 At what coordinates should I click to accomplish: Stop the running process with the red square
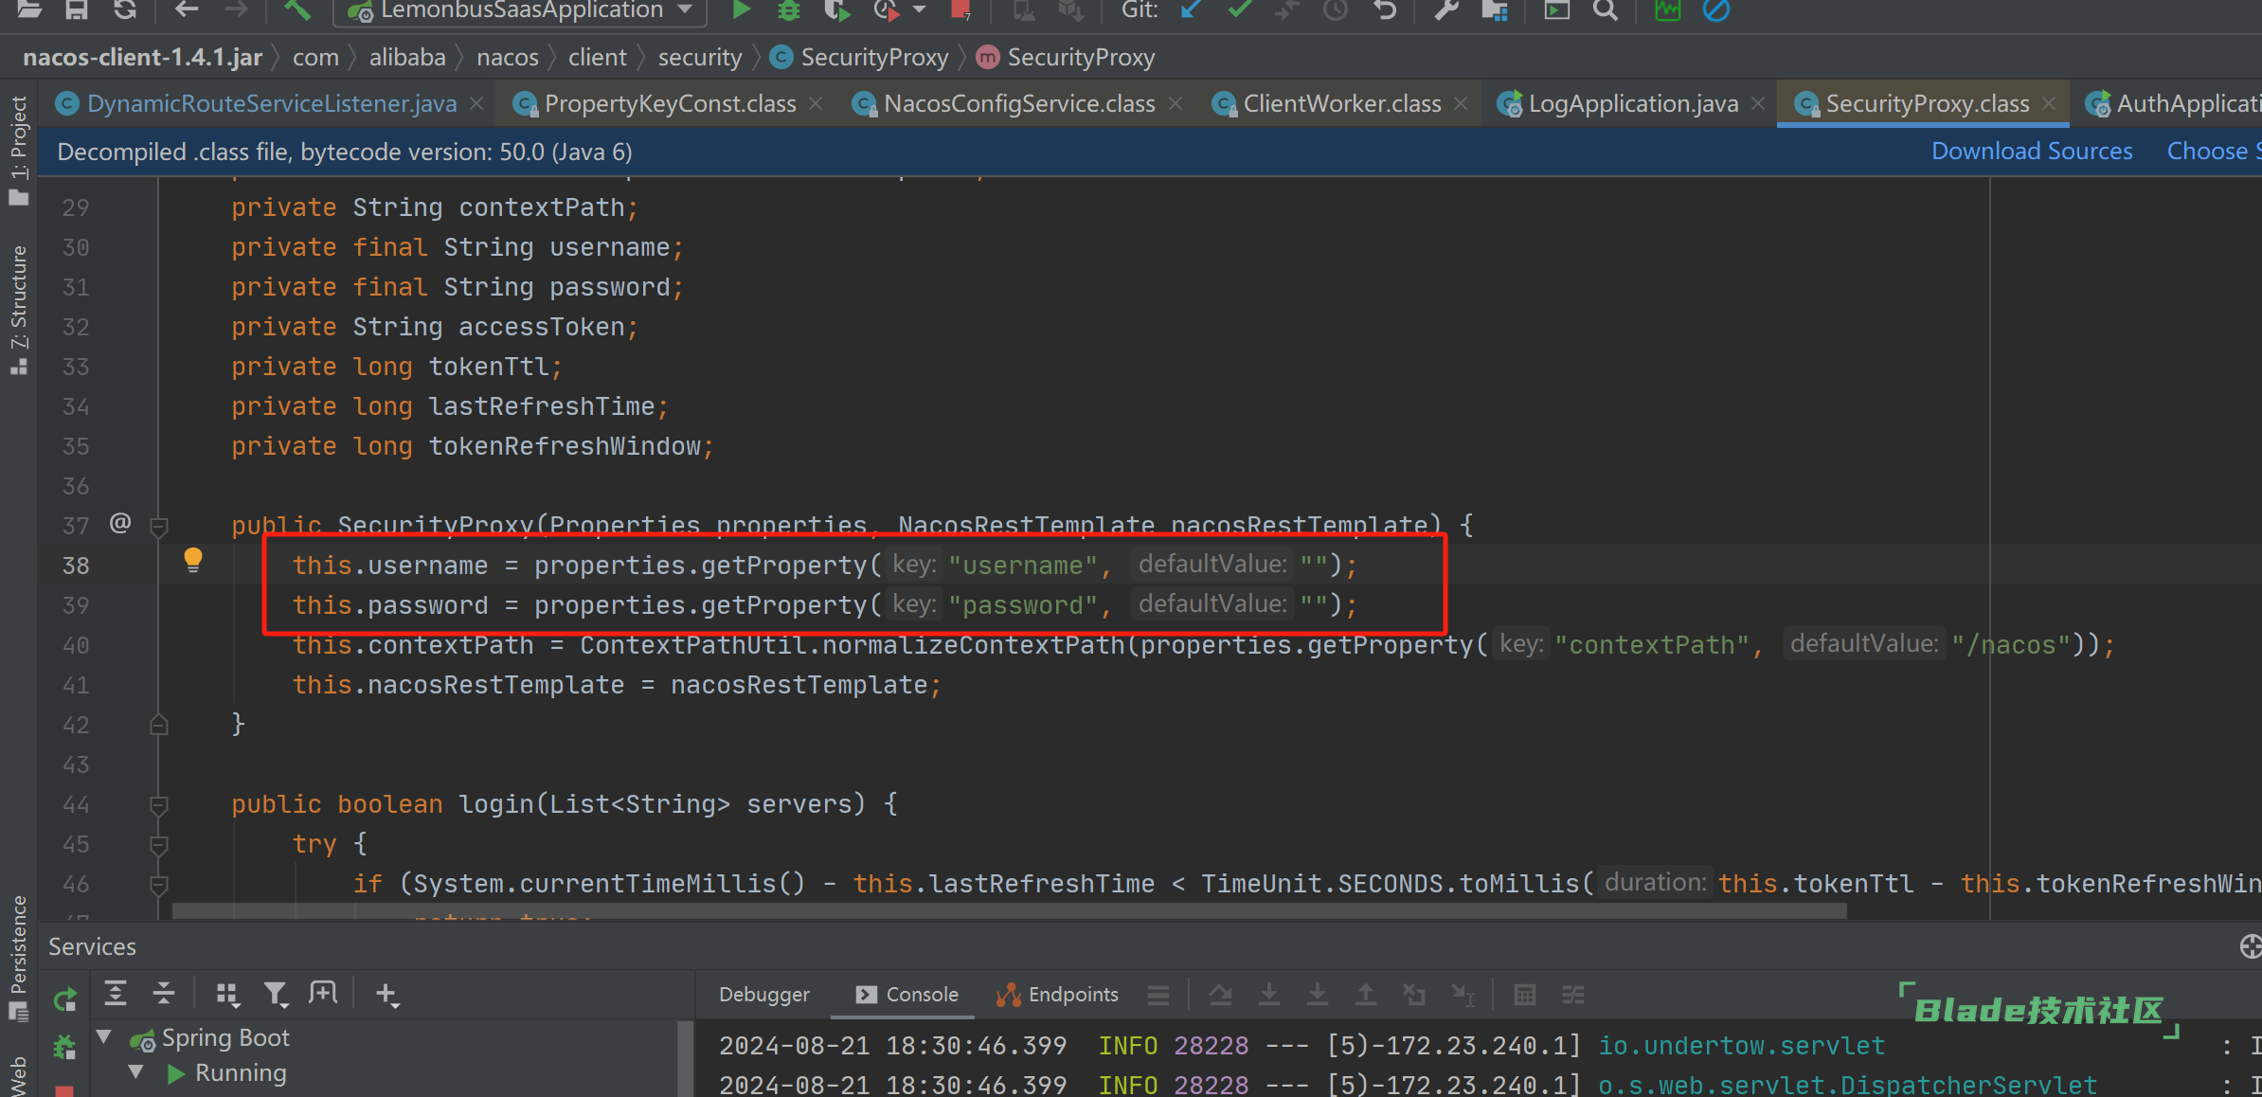point(960,9)
